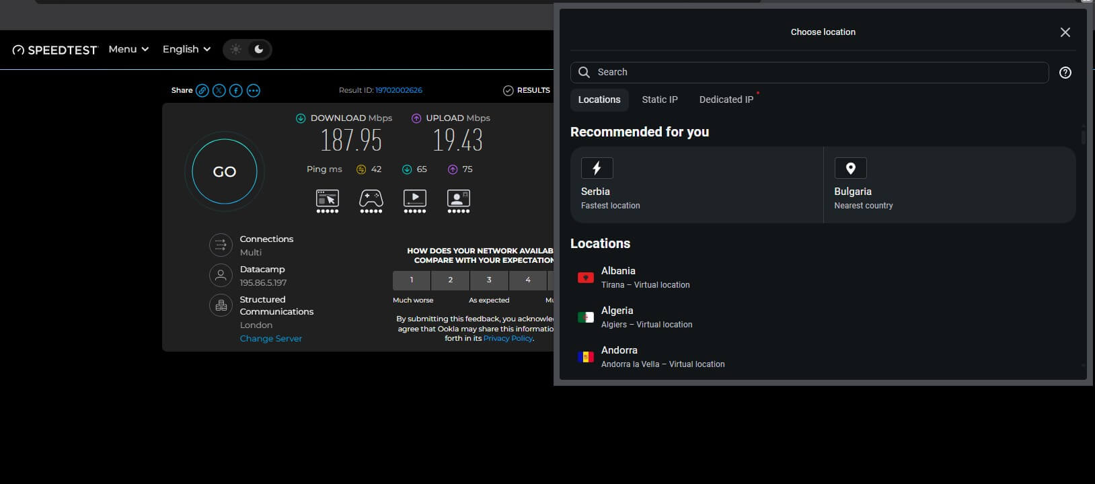Screen dimensions: 1095x484
Task: Select Andorra la Vella location row
Action: tap(823, 357)
